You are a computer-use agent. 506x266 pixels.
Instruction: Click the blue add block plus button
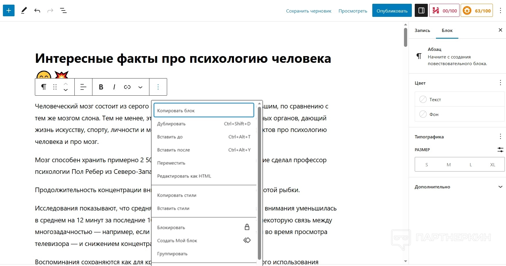(9, 10)
